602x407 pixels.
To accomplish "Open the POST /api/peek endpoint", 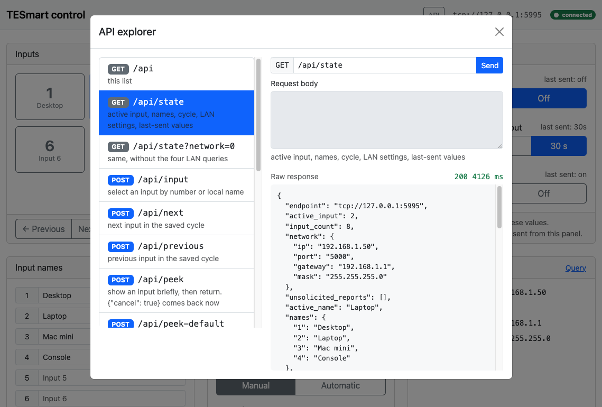I will pyautogui.click(x=177, y=291).
